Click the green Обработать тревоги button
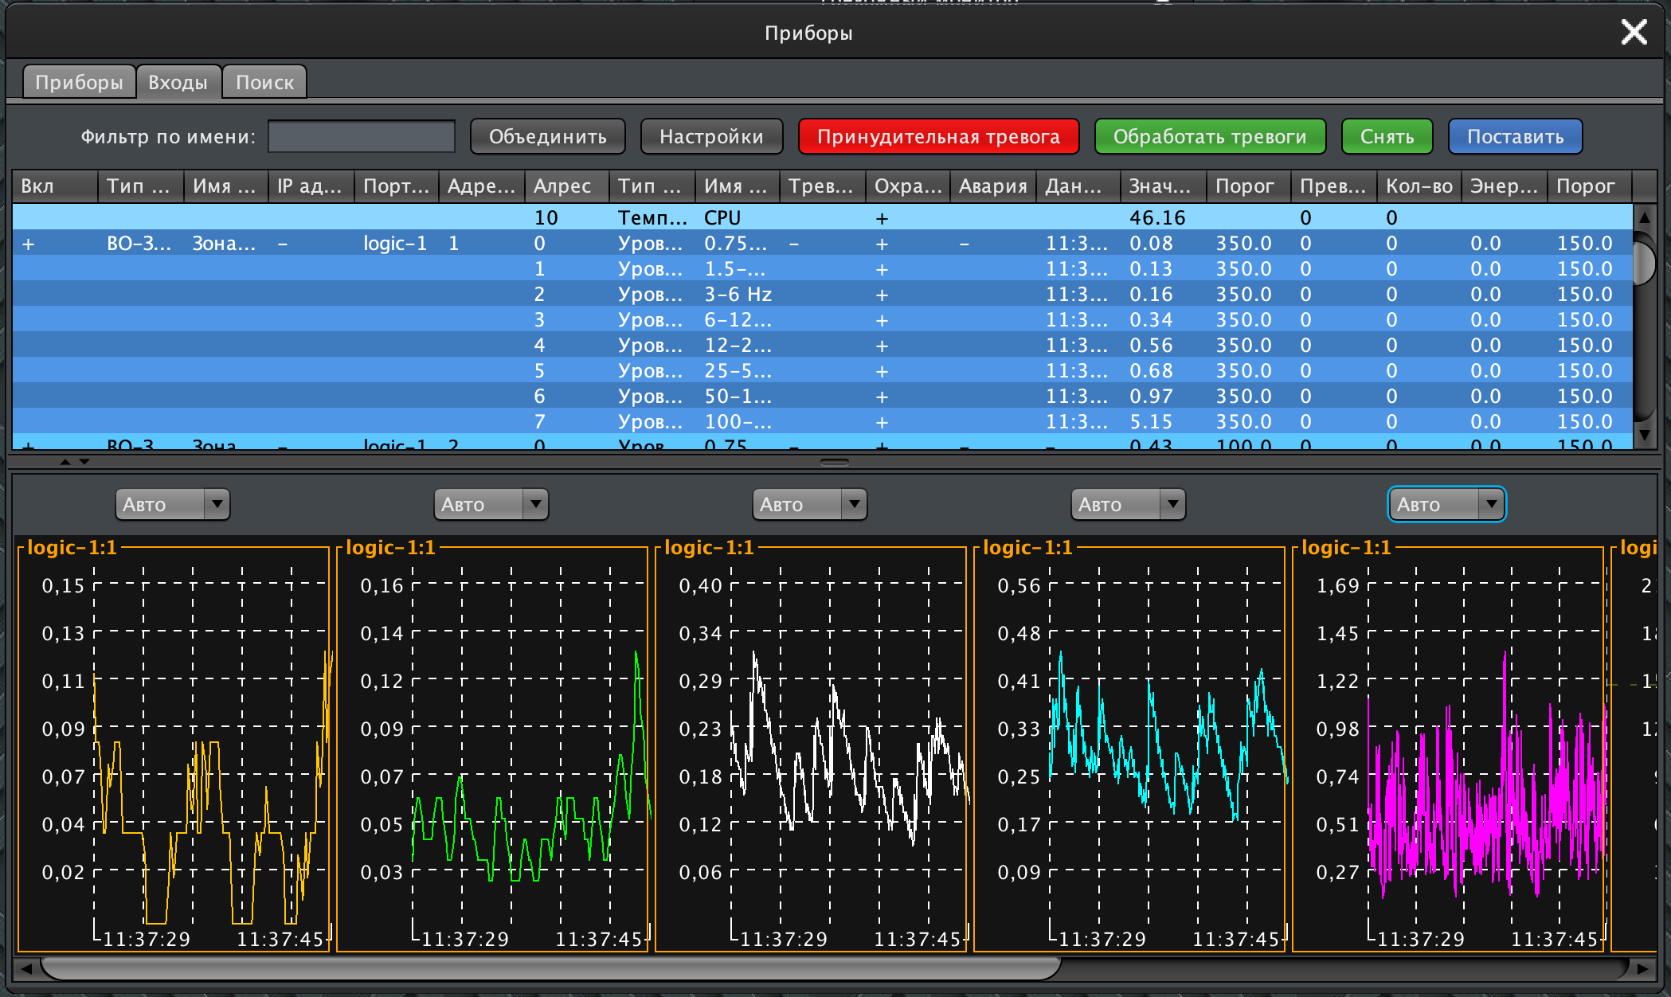 tap(1209, 136)
